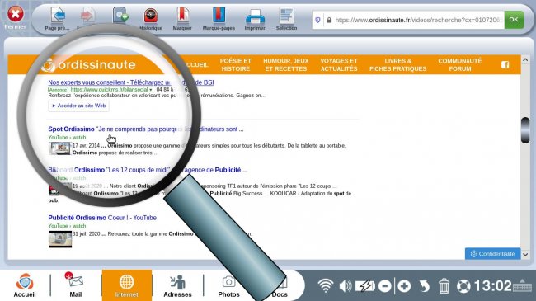Image resolution: width=536 pixels, height=301 pixels.
Task: Go back with the Page précédente icon
Action: click(x=58, y=16)
